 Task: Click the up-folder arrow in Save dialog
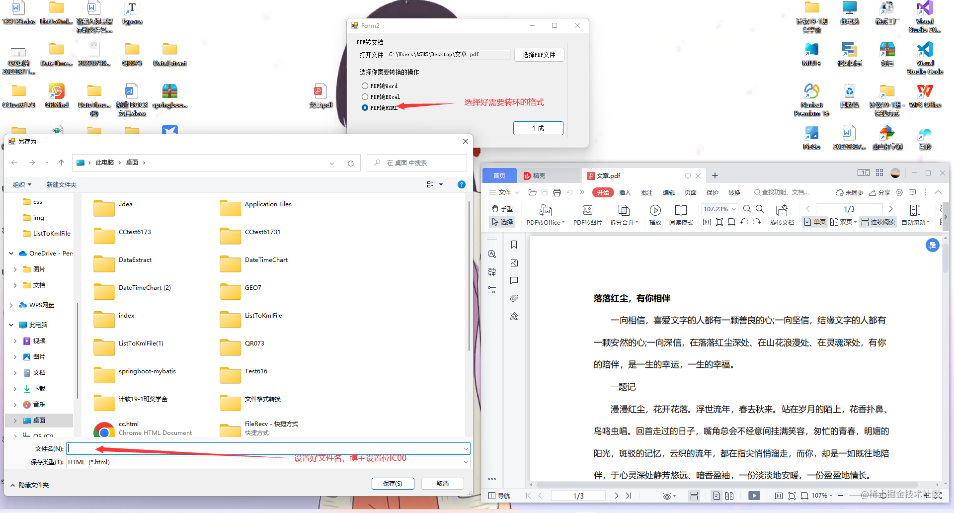61,163
